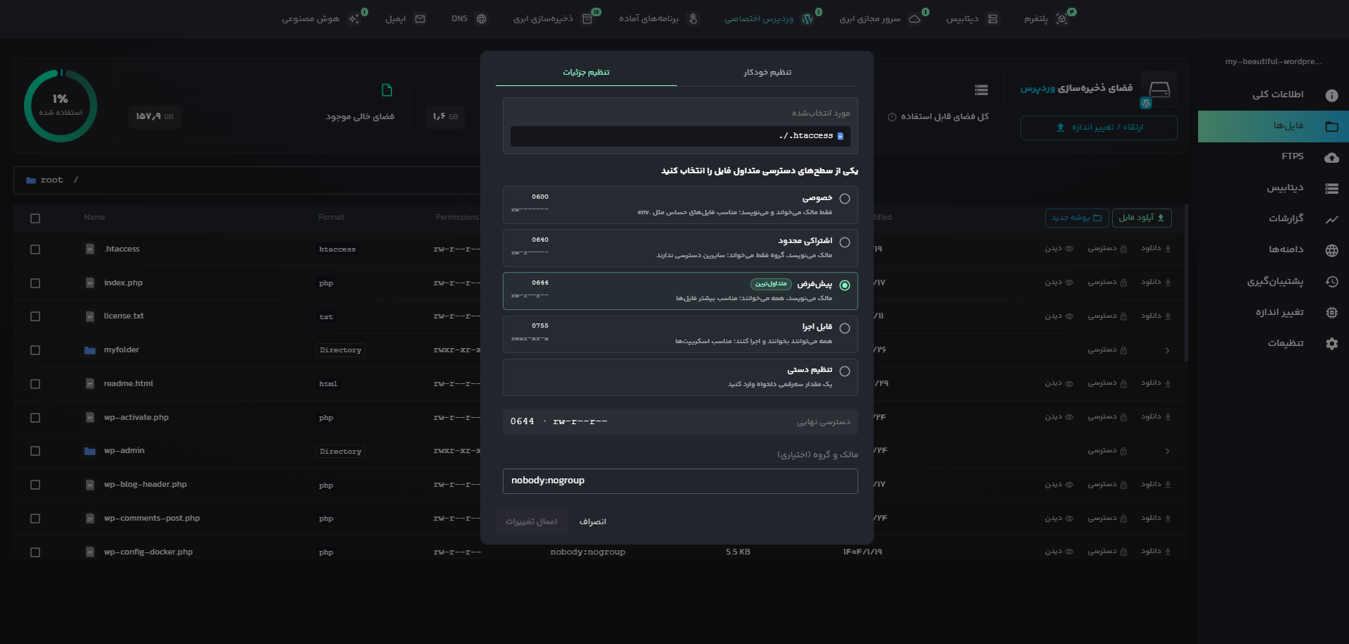Screen dimensions: 1349x644
Task: Click the owner and group input field
Action: (680, 481)
